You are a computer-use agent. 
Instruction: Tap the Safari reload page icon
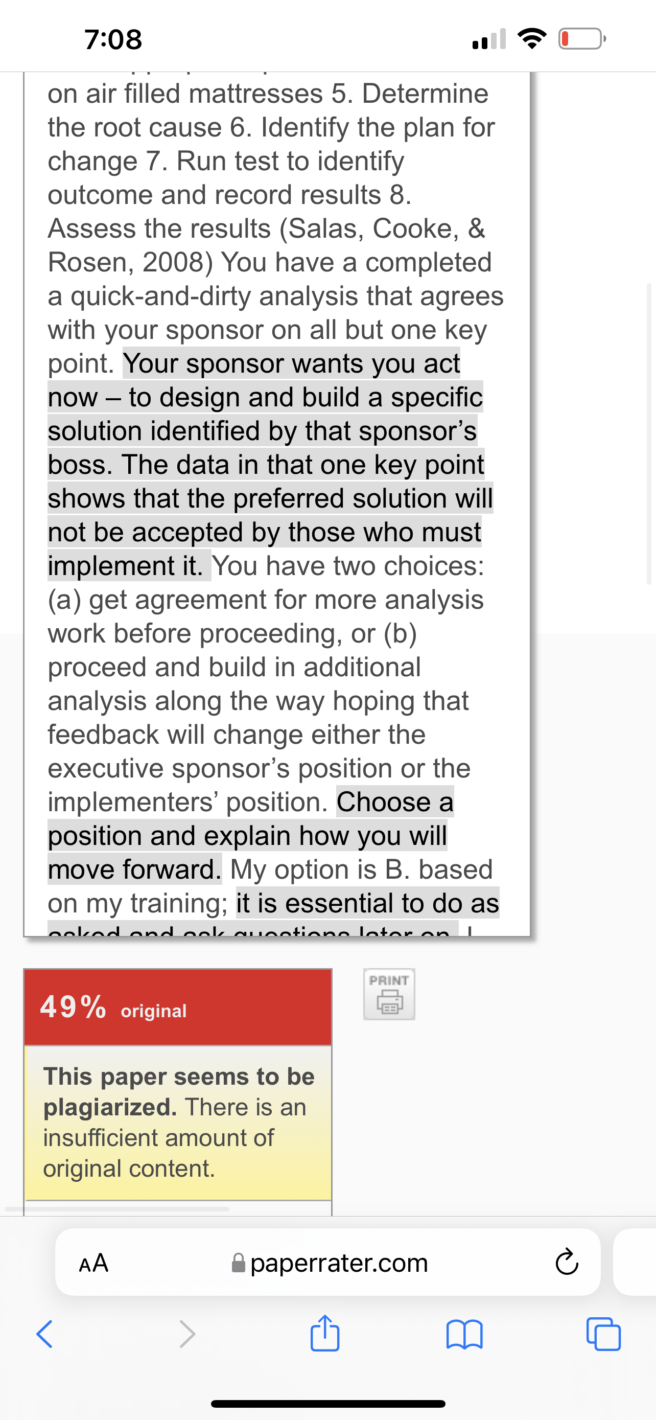point(566,1262)
